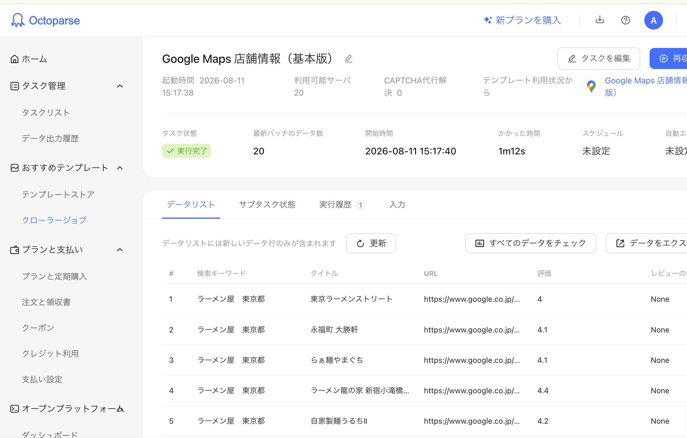Screen dimensions: 687x438
Task: Click the sparkle icon beside 新プランを購入
Action: point(488,20)
